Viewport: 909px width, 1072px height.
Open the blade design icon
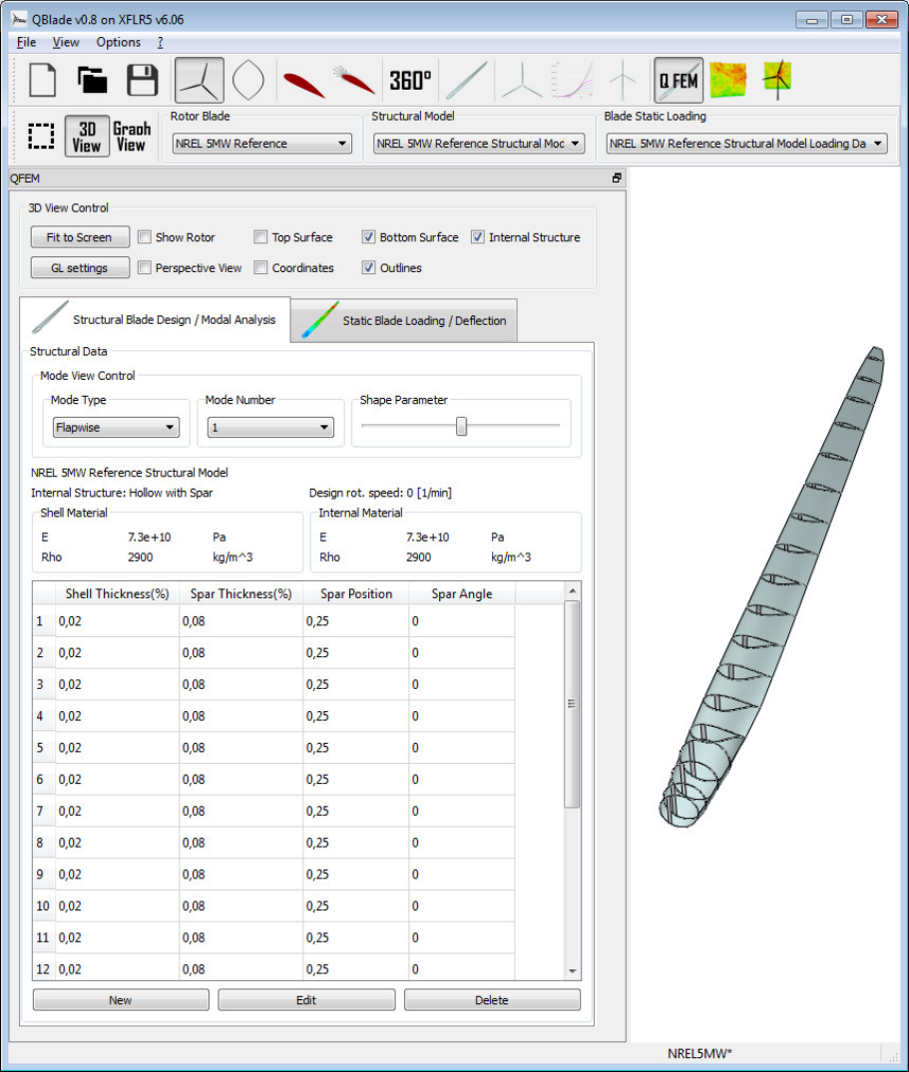click(x=466, y=81)
